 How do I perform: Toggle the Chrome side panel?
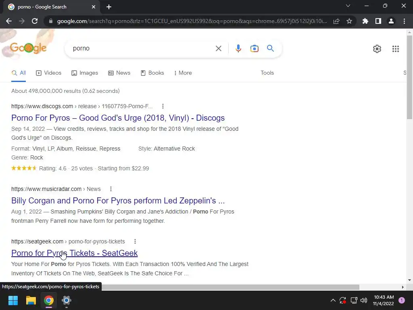tap(378, 21)
